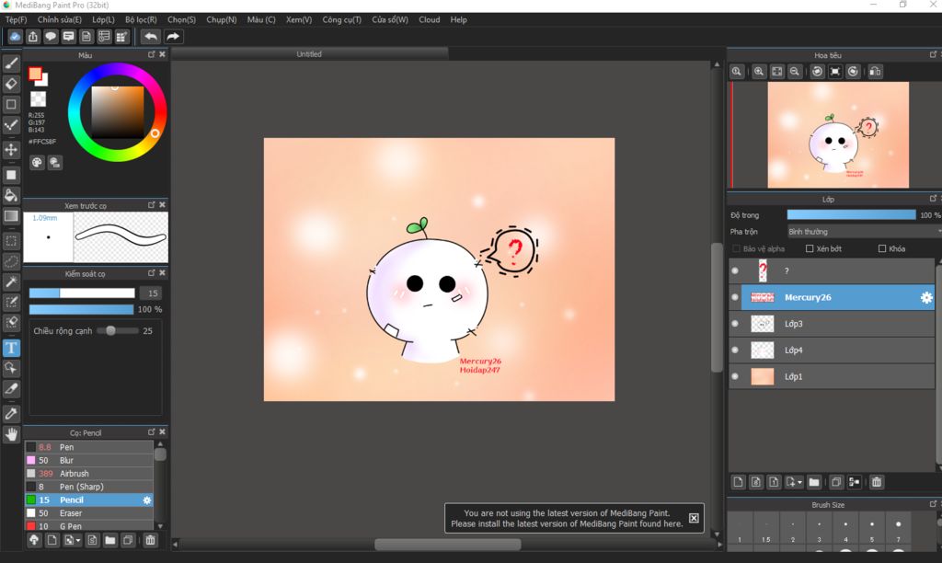Viewport: 942px width, 563px height.
Task: Click the share/export icon in the toolbar
Action: pyautogui.click(x=33, y=37)
